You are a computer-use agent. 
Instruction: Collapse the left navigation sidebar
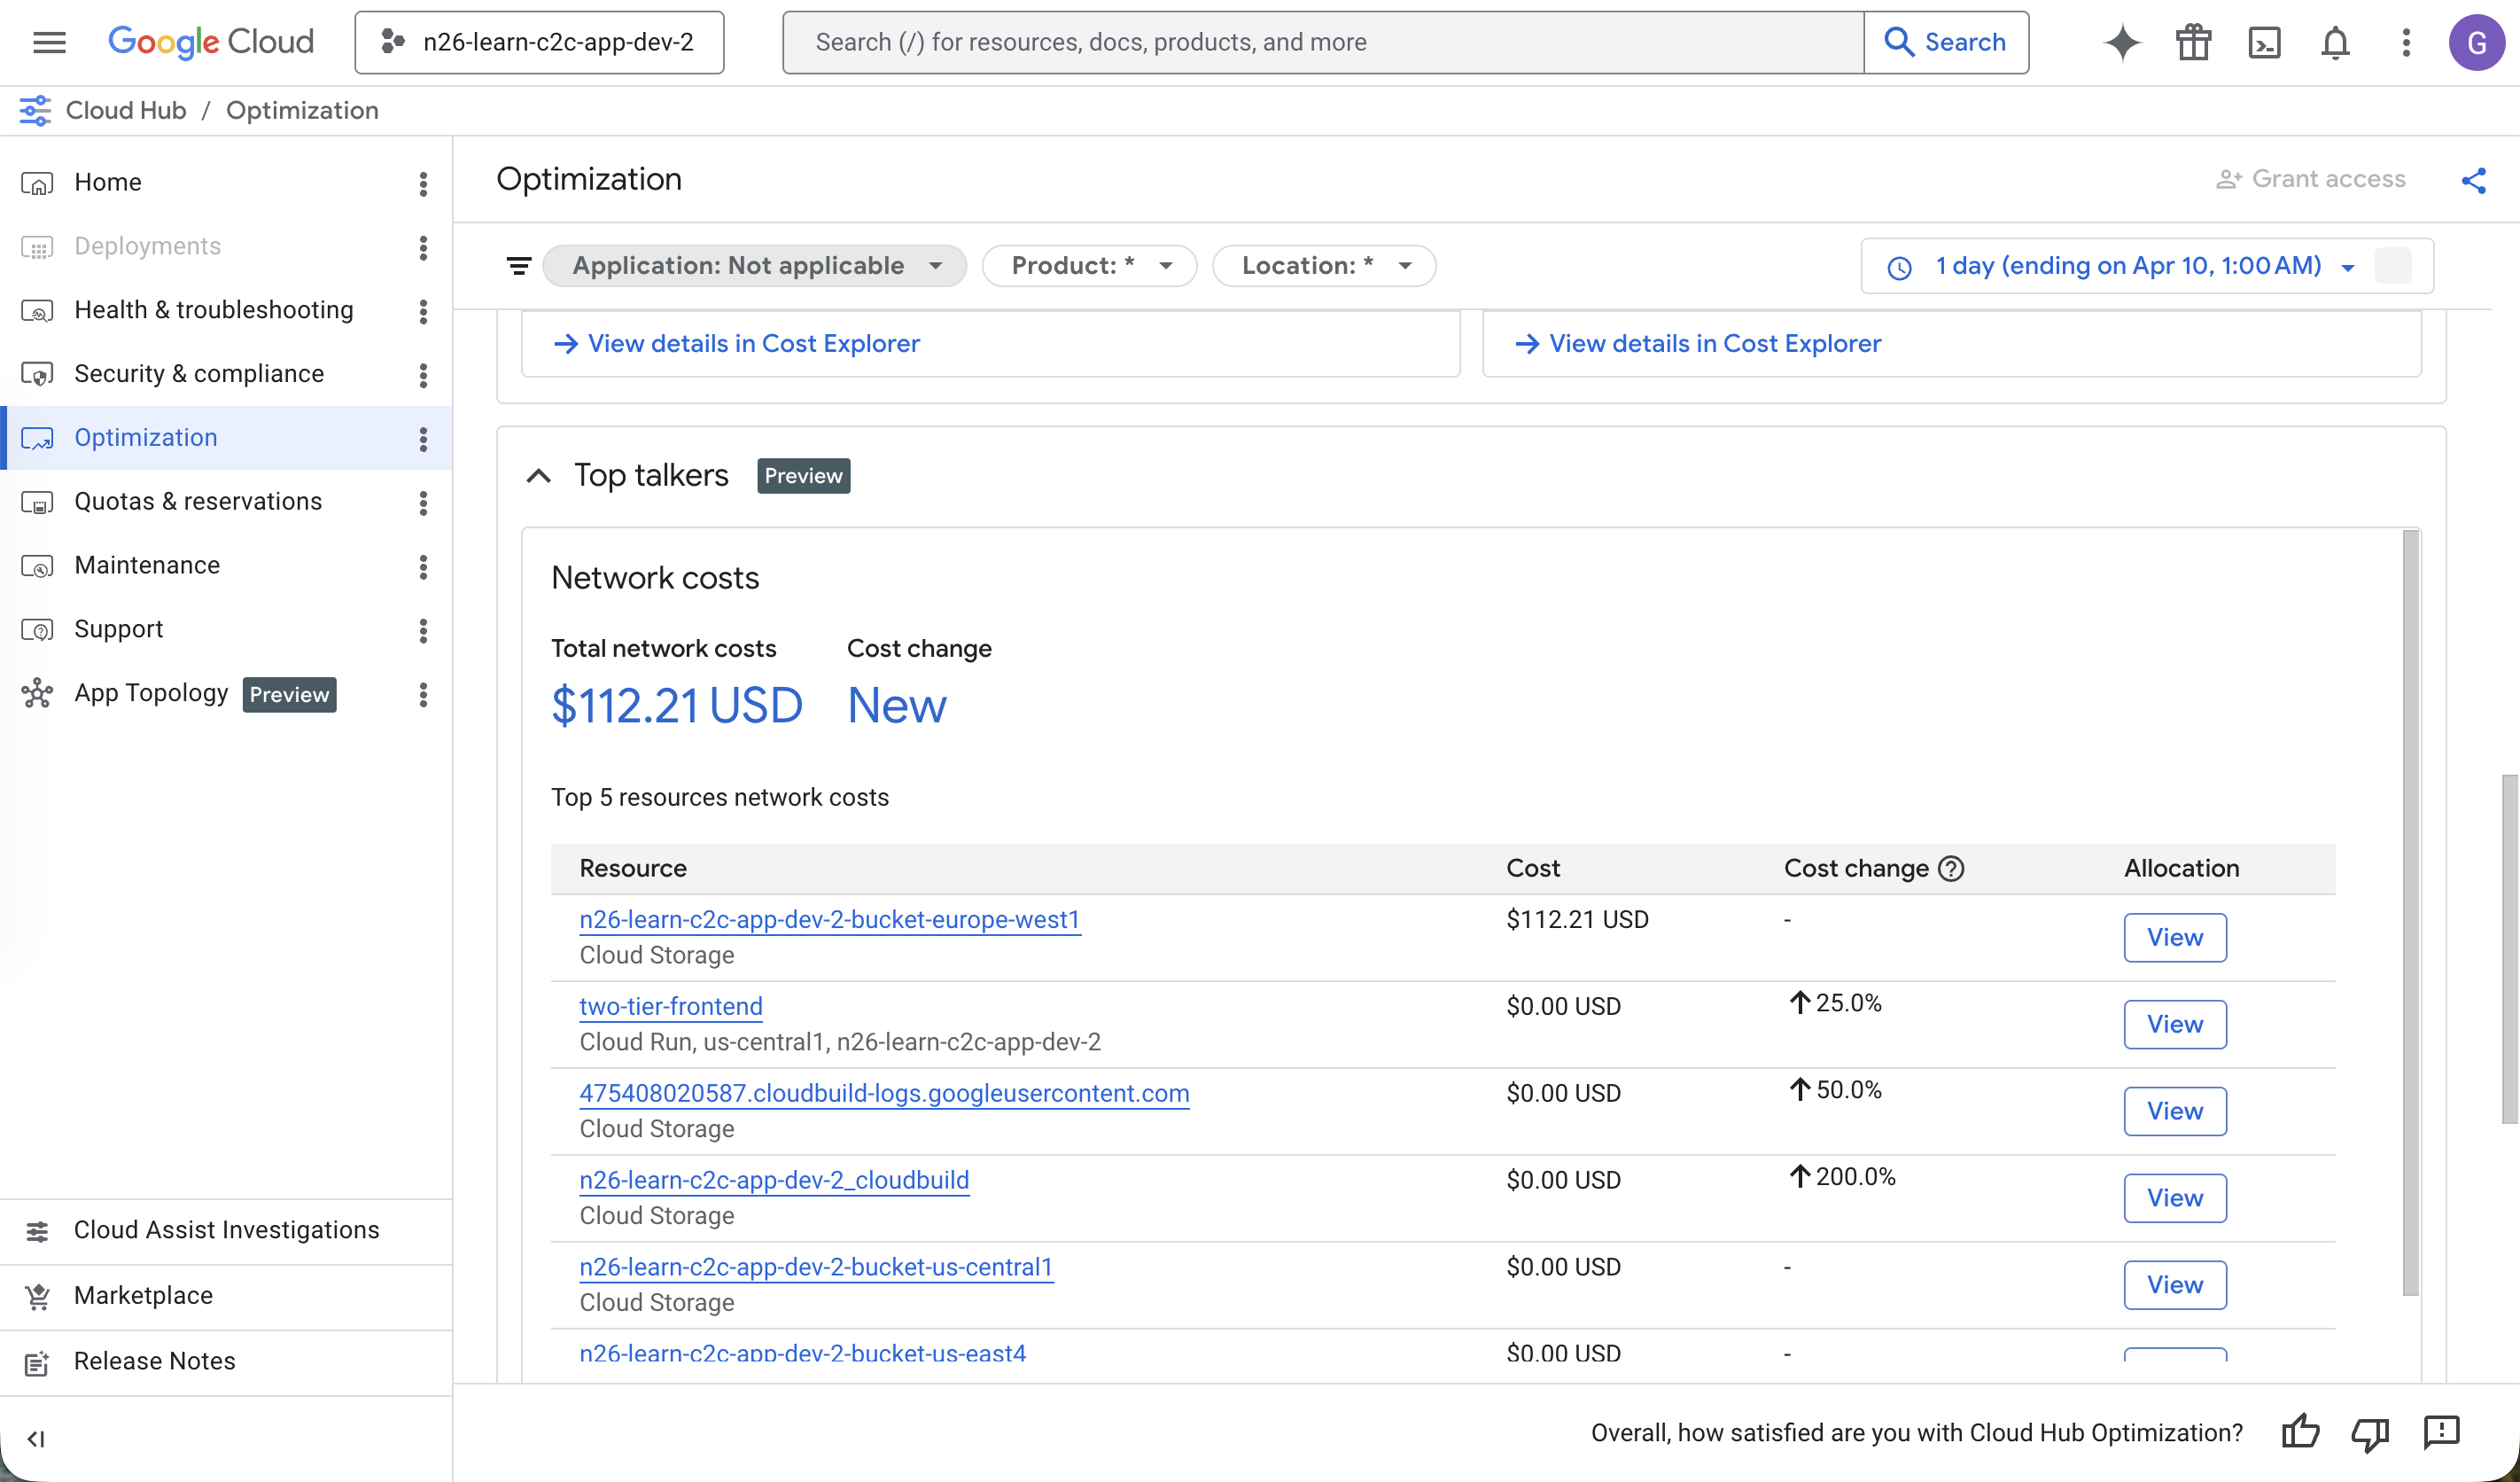[x=37, y=1439]
